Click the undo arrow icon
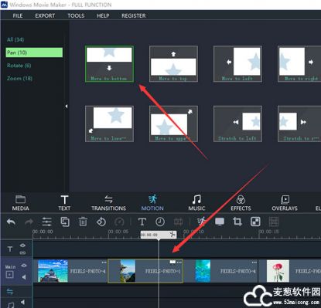 click(x=11, y=222)
